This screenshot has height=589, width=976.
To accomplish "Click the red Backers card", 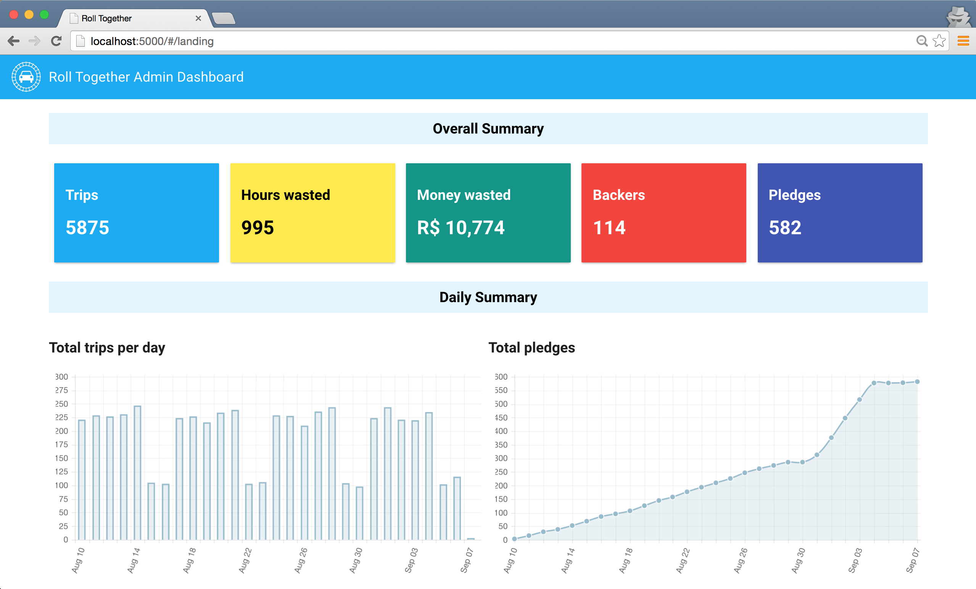I will pyautogui.click(x=664, y=213).
